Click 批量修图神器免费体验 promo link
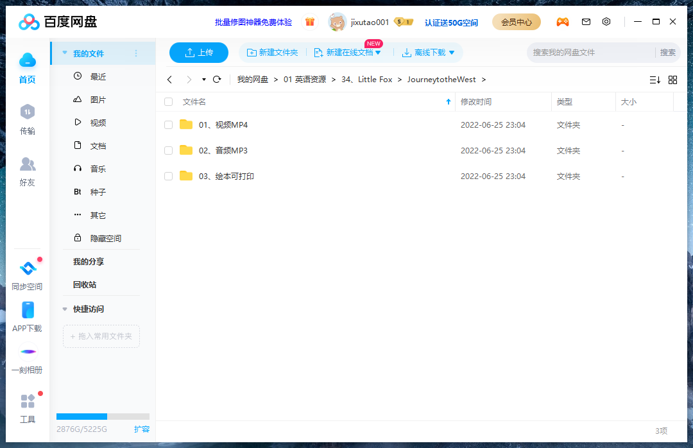 (253, 22)
